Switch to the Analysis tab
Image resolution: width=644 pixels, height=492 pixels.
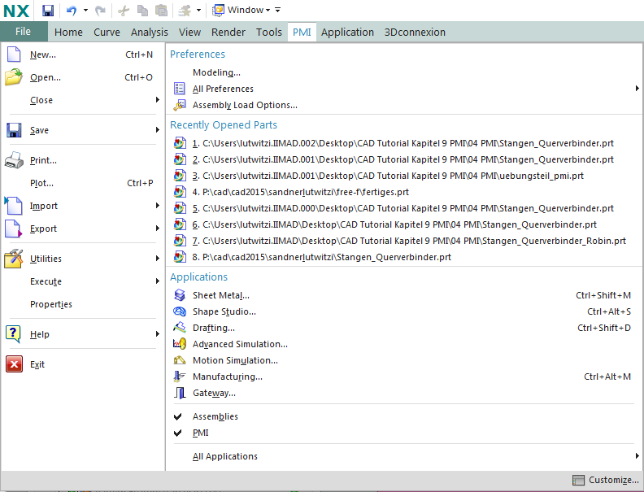point(150,32)
